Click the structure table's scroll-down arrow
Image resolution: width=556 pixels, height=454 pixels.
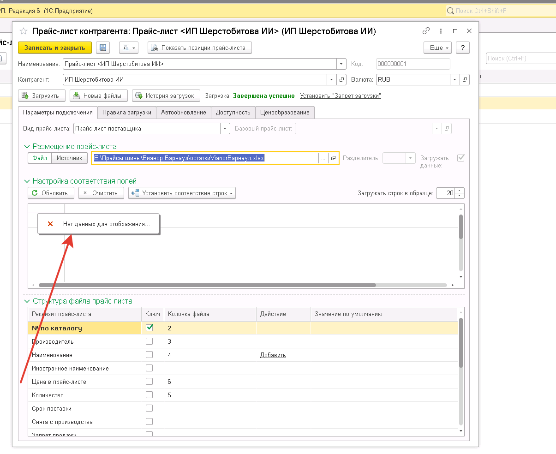click(461, 430)
